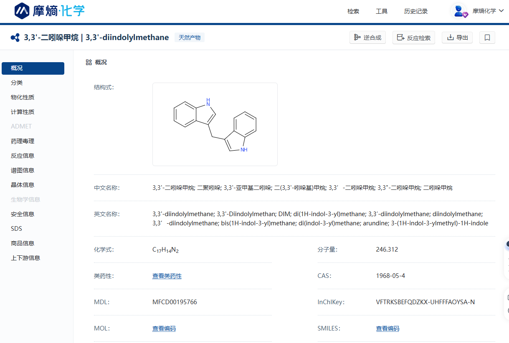Click the user avatar icon
509x343 pixels.
pos(459,11)
